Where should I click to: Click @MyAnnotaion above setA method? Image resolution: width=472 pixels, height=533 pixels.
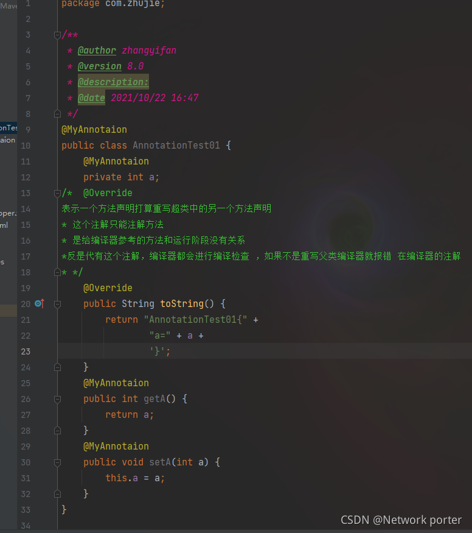pyautogui.click(x=116, y=447)
